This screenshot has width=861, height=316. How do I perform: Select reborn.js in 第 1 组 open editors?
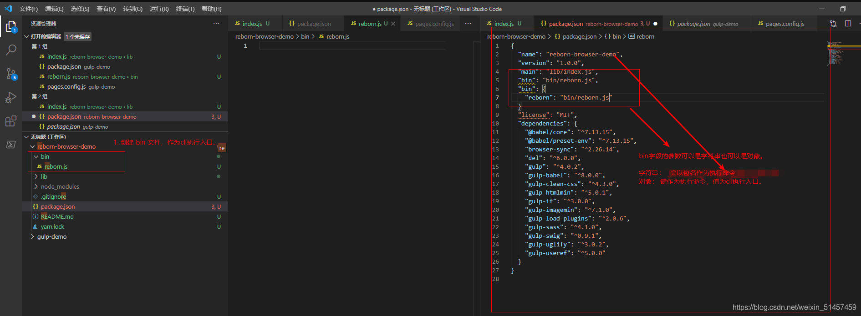pyautogui.click(x=125, y=76)
